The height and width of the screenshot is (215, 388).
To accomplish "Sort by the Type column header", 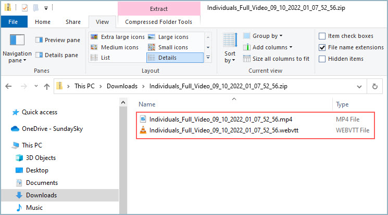I will point(342,104).
